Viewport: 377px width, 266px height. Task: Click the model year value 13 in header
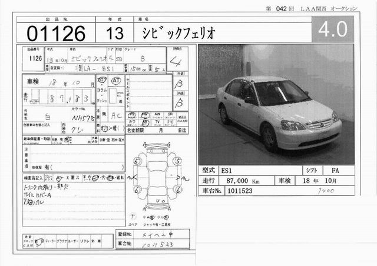[x=115, y=33]
